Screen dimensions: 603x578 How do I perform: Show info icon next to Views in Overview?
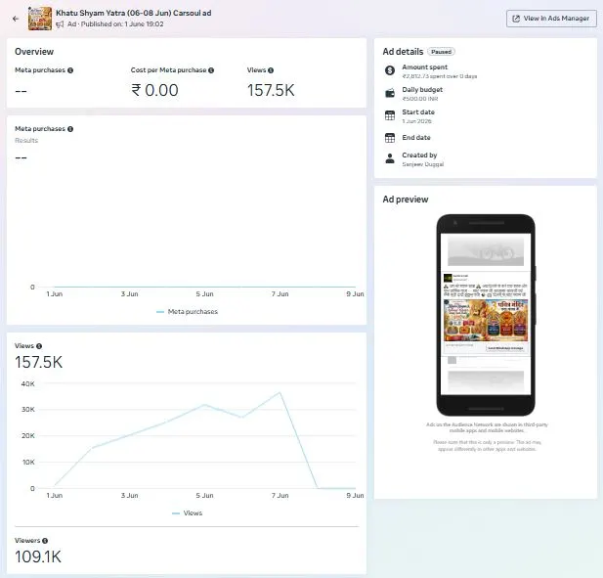tap(271, 70)
